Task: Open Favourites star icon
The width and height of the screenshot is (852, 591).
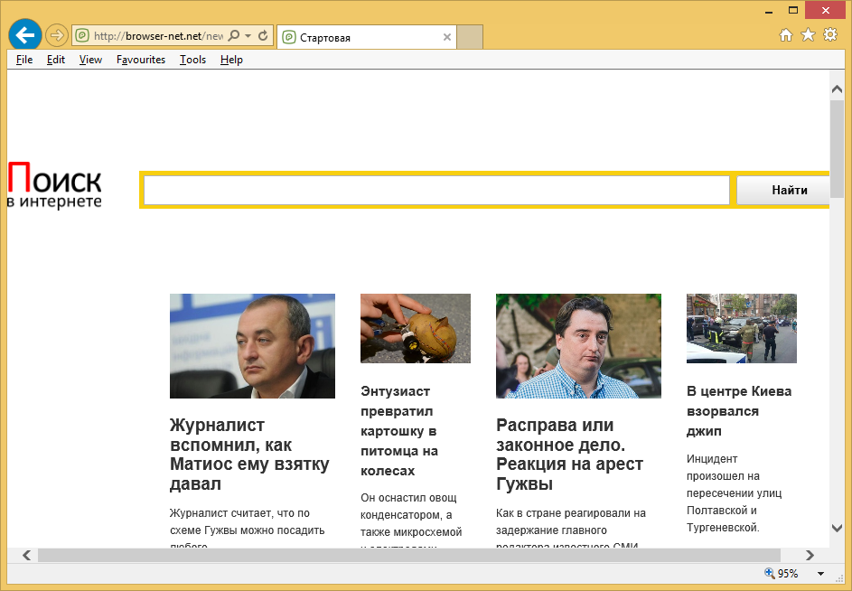Action: tap(808, 35)
